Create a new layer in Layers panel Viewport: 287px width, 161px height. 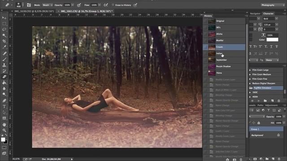pos(273,159)
